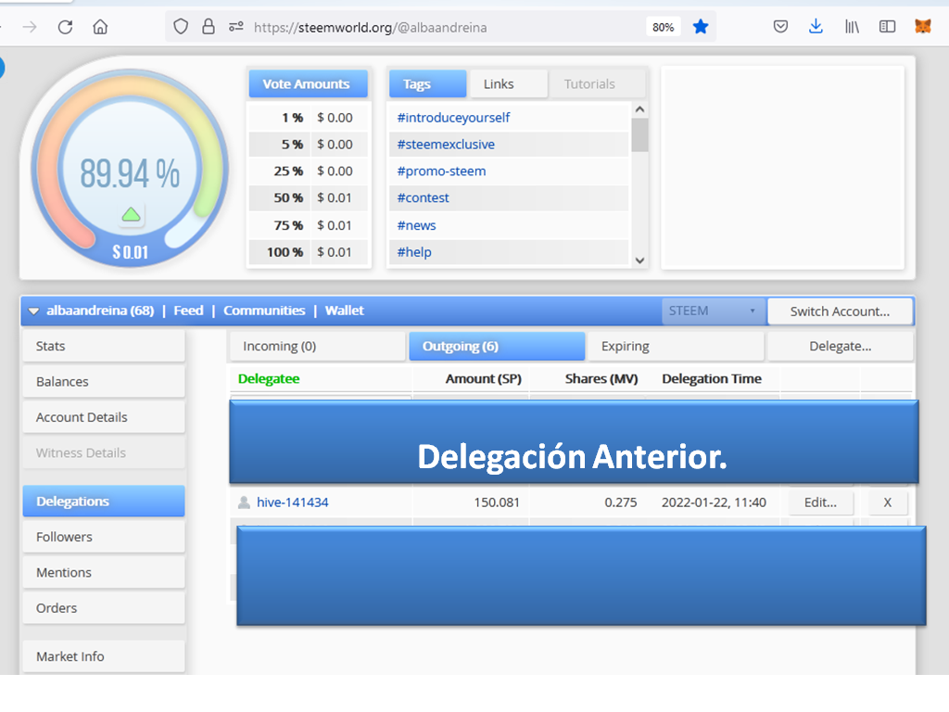The width and height of the screenshot is (949, 712).
Task: Open the Expiring delegations tab
Action: click(676, 347)
